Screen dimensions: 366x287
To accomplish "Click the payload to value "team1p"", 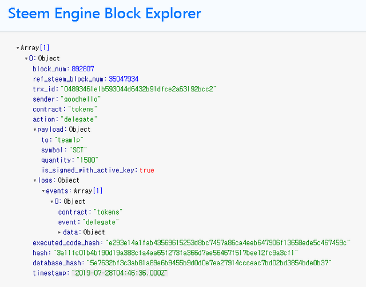I will pos(69,140).
